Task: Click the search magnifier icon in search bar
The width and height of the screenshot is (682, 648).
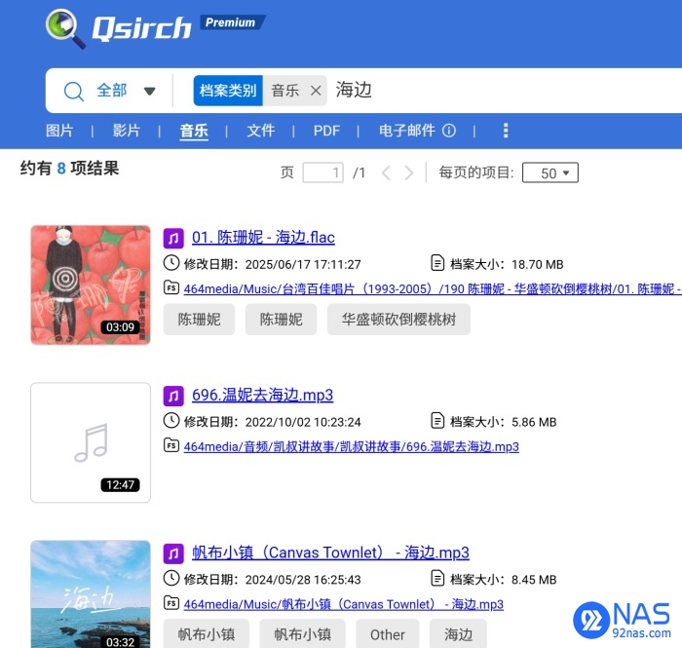Action: pyautogui.click(x=73, y=92)
